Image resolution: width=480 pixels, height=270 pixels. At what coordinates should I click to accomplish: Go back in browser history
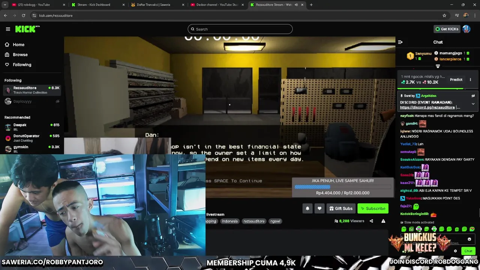[x=5, y=15]
